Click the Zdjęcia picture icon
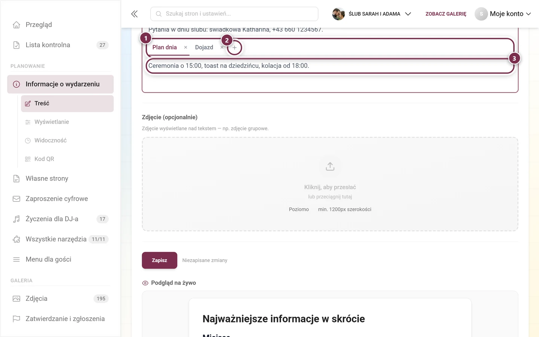This screenshot has width=539, height=337. tap(16, 299)
